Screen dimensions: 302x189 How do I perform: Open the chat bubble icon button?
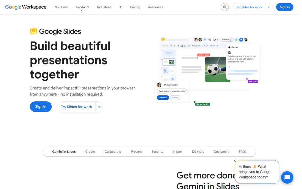pos(287,177)
